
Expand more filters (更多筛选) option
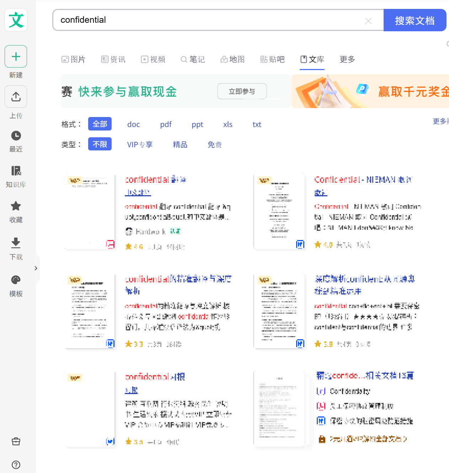click(x=441, y=121)
